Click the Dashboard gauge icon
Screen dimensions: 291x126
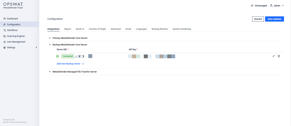click(x=5, y=18)
